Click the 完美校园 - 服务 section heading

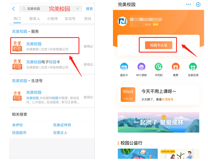25,31
